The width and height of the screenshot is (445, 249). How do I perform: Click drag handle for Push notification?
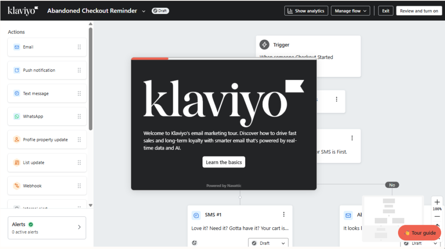coord(79,70)
